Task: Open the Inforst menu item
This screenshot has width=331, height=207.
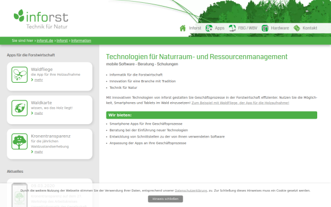Action: click(x=195, y=28)
